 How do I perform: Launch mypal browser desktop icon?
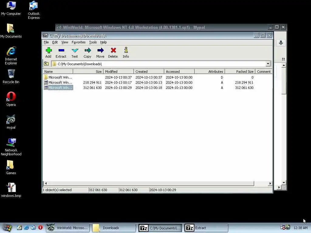[x=11, y=122]
